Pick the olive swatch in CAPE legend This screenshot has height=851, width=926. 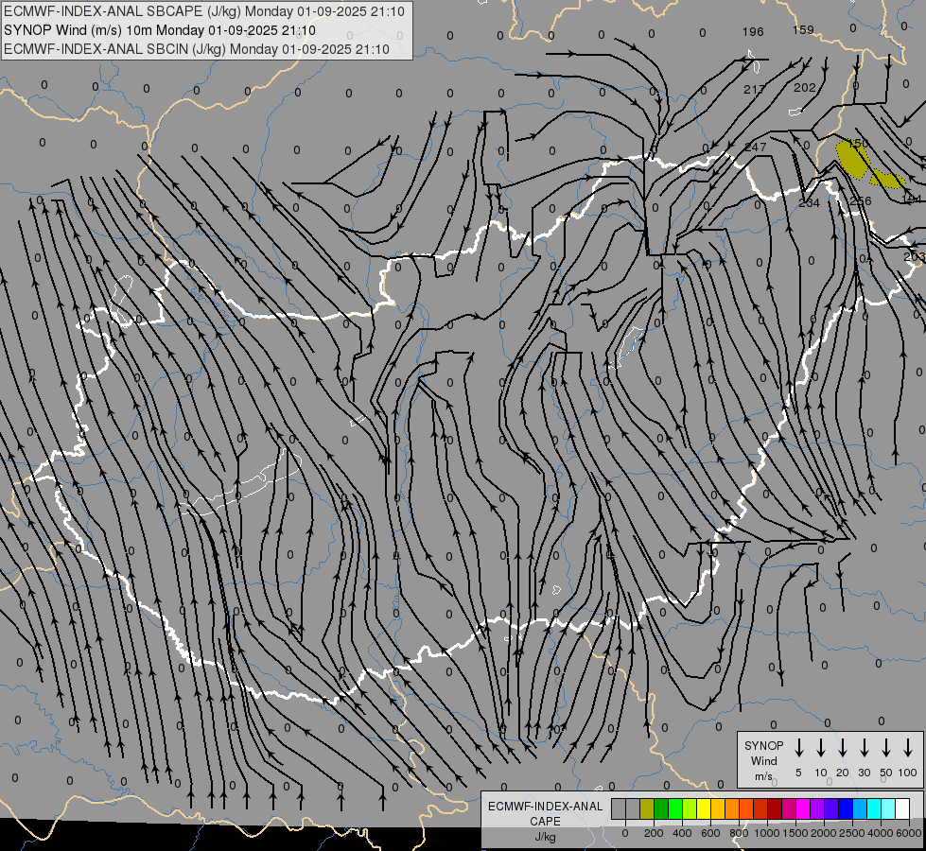(x=647, y=809)
